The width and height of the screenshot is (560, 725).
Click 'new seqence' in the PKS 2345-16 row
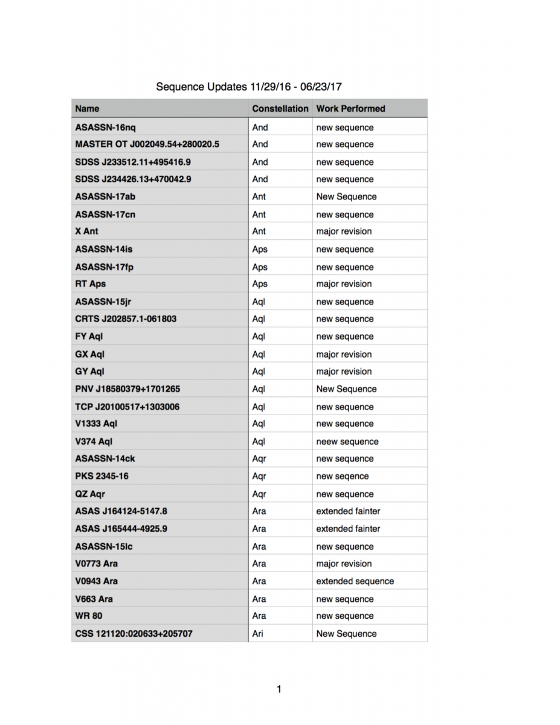click(x=343, y=477)
